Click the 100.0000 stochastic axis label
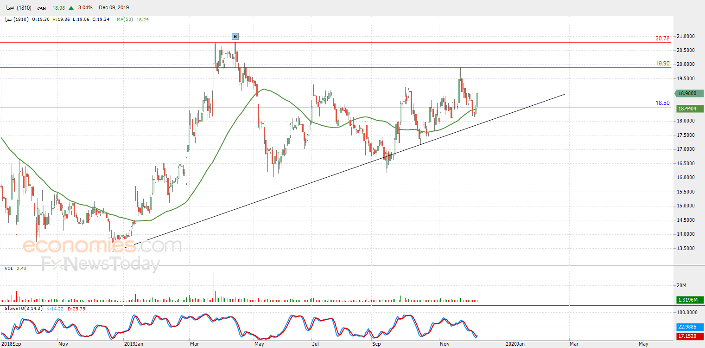Image resolution: width=705 pixels, height=348 pixels. [688, 313]
